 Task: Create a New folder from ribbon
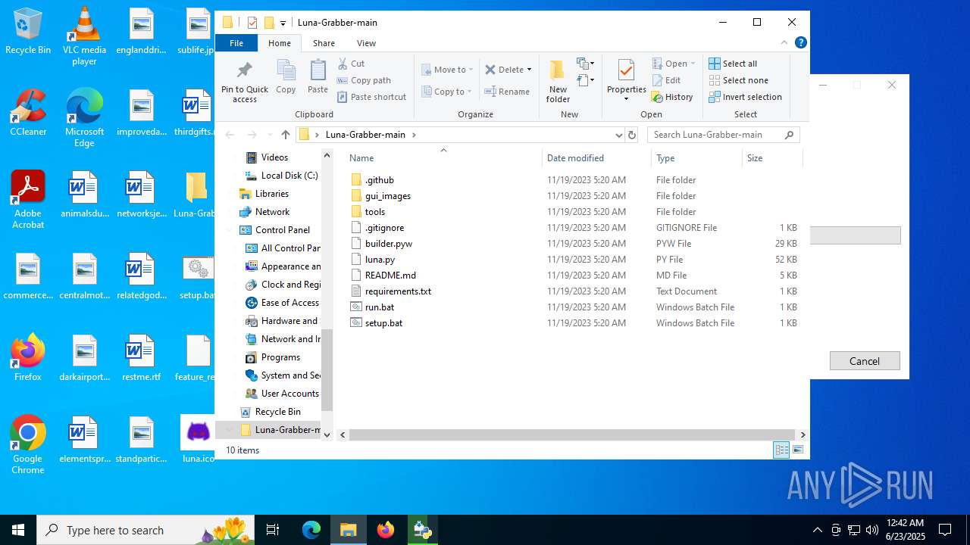[x=558, y=81]
